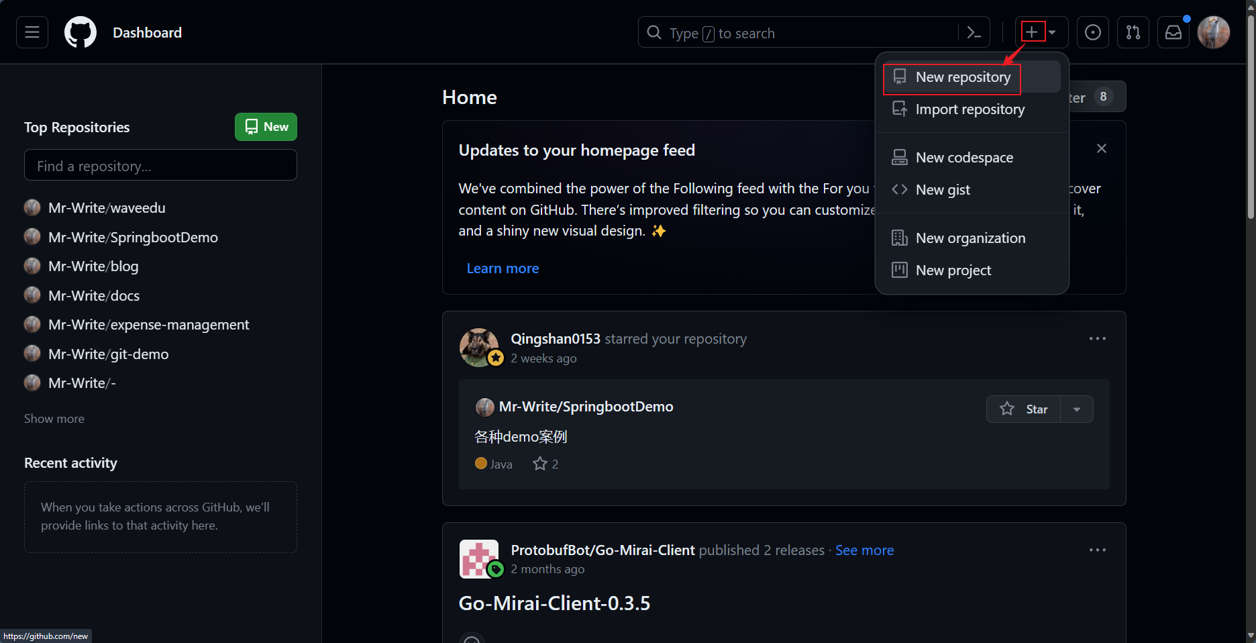Open Mr-Write/git-demo repository
1256x643 pixels.
108,354
